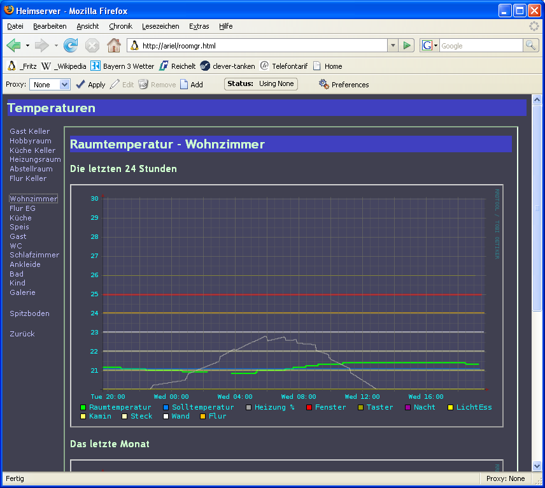Click the green Back arrow button
This screenshot has width=545, height=488.
(x=13, y=45)
